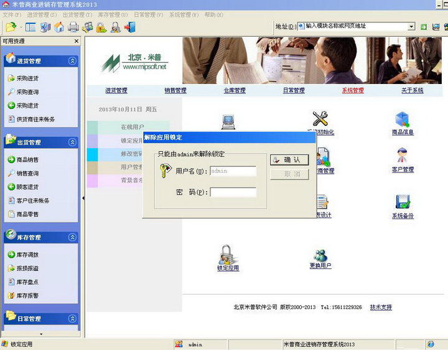Click the admin user icon in status bar
The height and width of the screenshot is (350, 448).
coord(179,344)
